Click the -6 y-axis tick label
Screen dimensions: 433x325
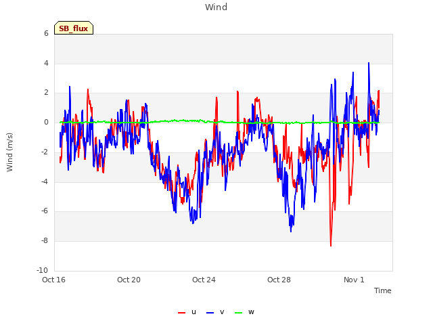45,211
